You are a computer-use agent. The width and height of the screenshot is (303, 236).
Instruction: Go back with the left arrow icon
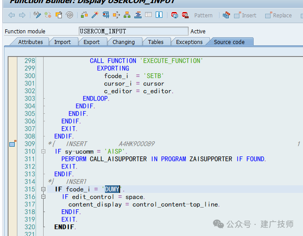tap(12, 15)
